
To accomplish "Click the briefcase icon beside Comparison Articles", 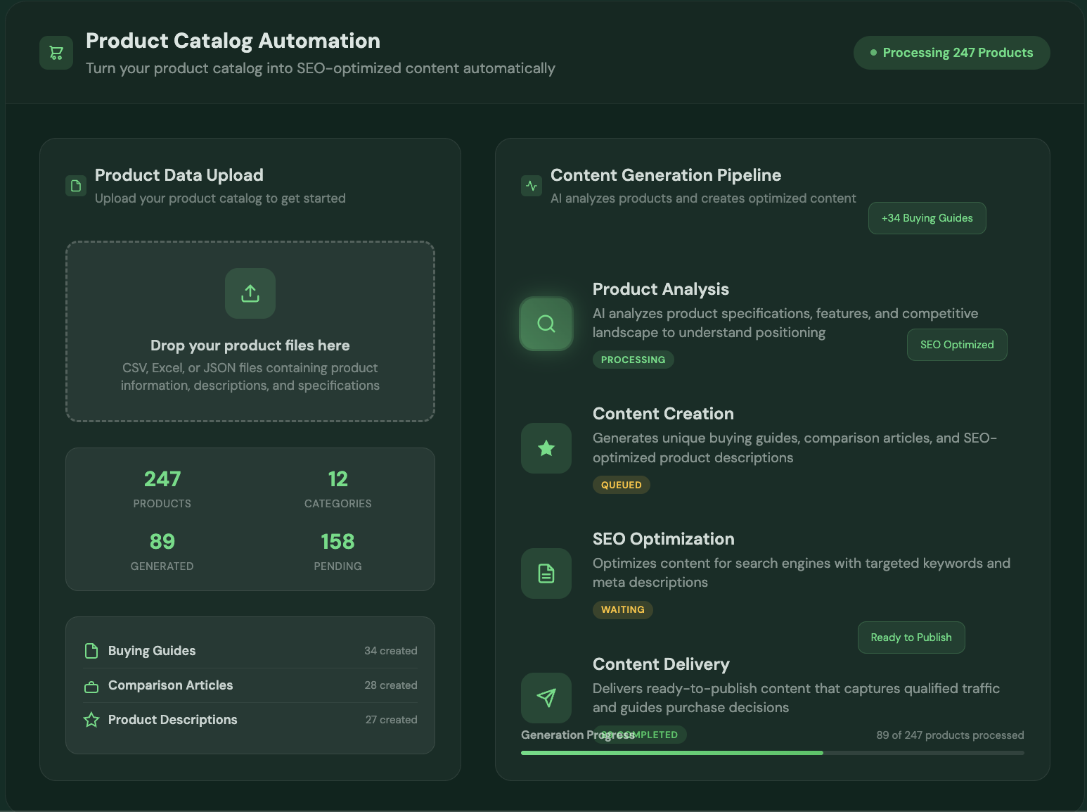I will (91, 685).
